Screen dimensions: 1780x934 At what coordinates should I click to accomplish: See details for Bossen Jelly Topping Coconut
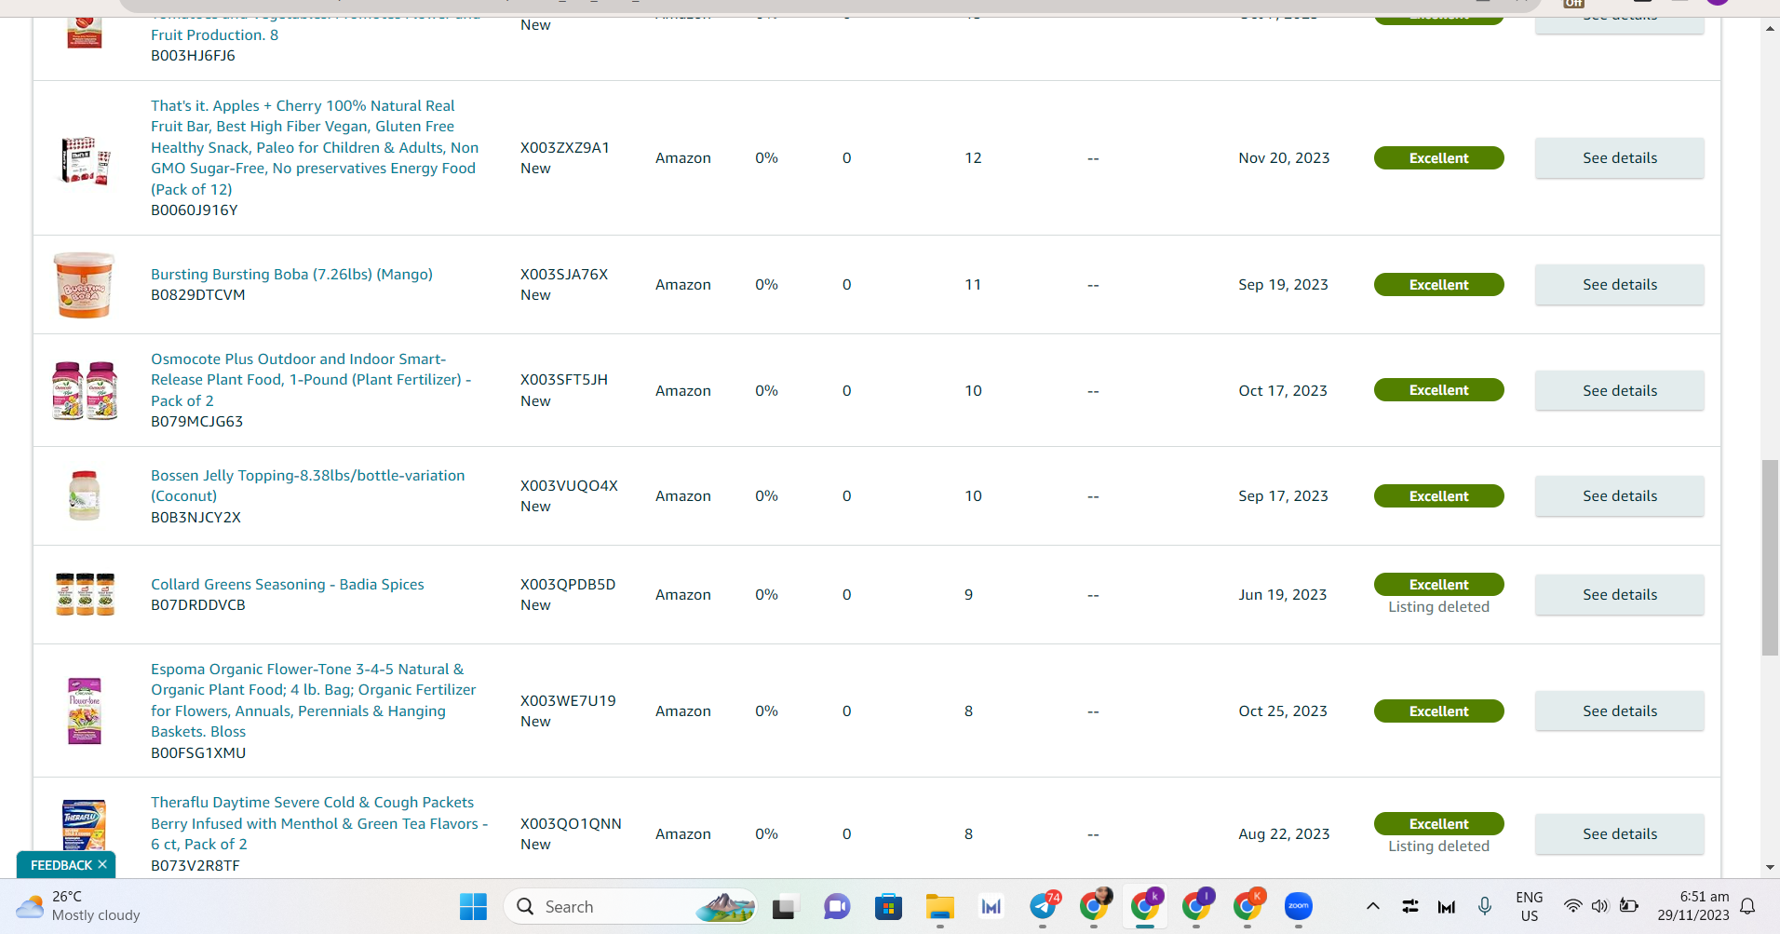pyautogui.click(x=1620, y=496)
